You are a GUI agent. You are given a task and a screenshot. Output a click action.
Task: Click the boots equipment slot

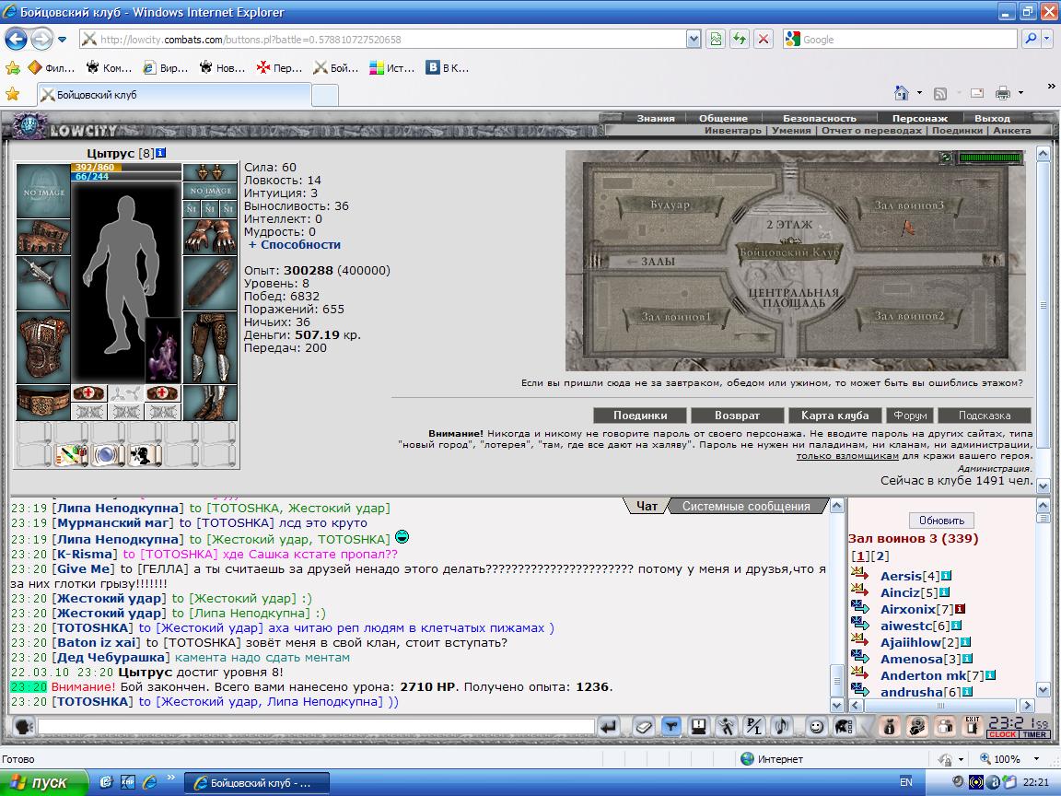[x=210, y=403]
